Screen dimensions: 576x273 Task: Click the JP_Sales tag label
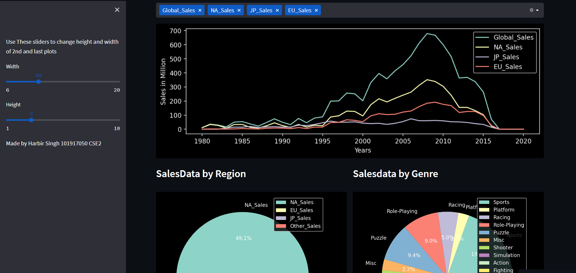261,10
